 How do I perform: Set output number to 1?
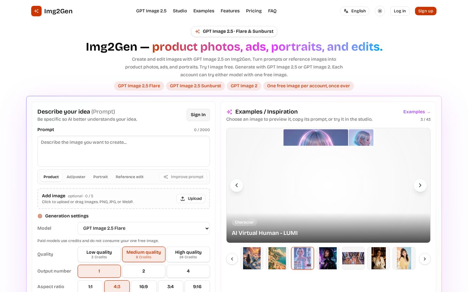tap(99, 271)
